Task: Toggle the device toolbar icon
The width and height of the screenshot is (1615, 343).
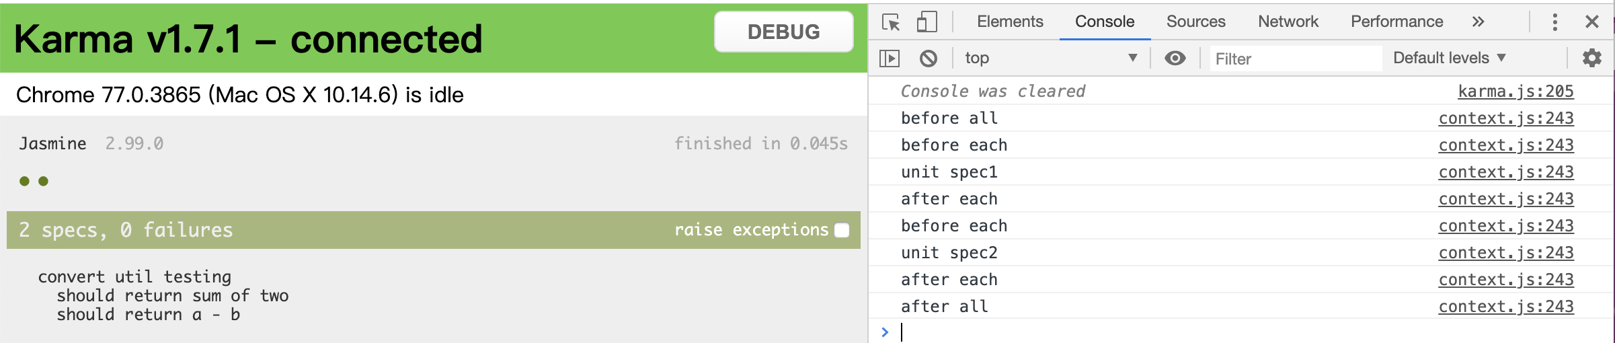Action: (x=927, y=22)
